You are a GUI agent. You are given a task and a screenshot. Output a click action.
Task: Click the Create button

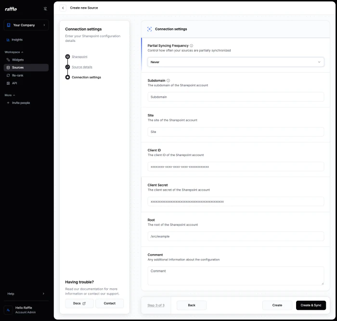pos(277,305)
